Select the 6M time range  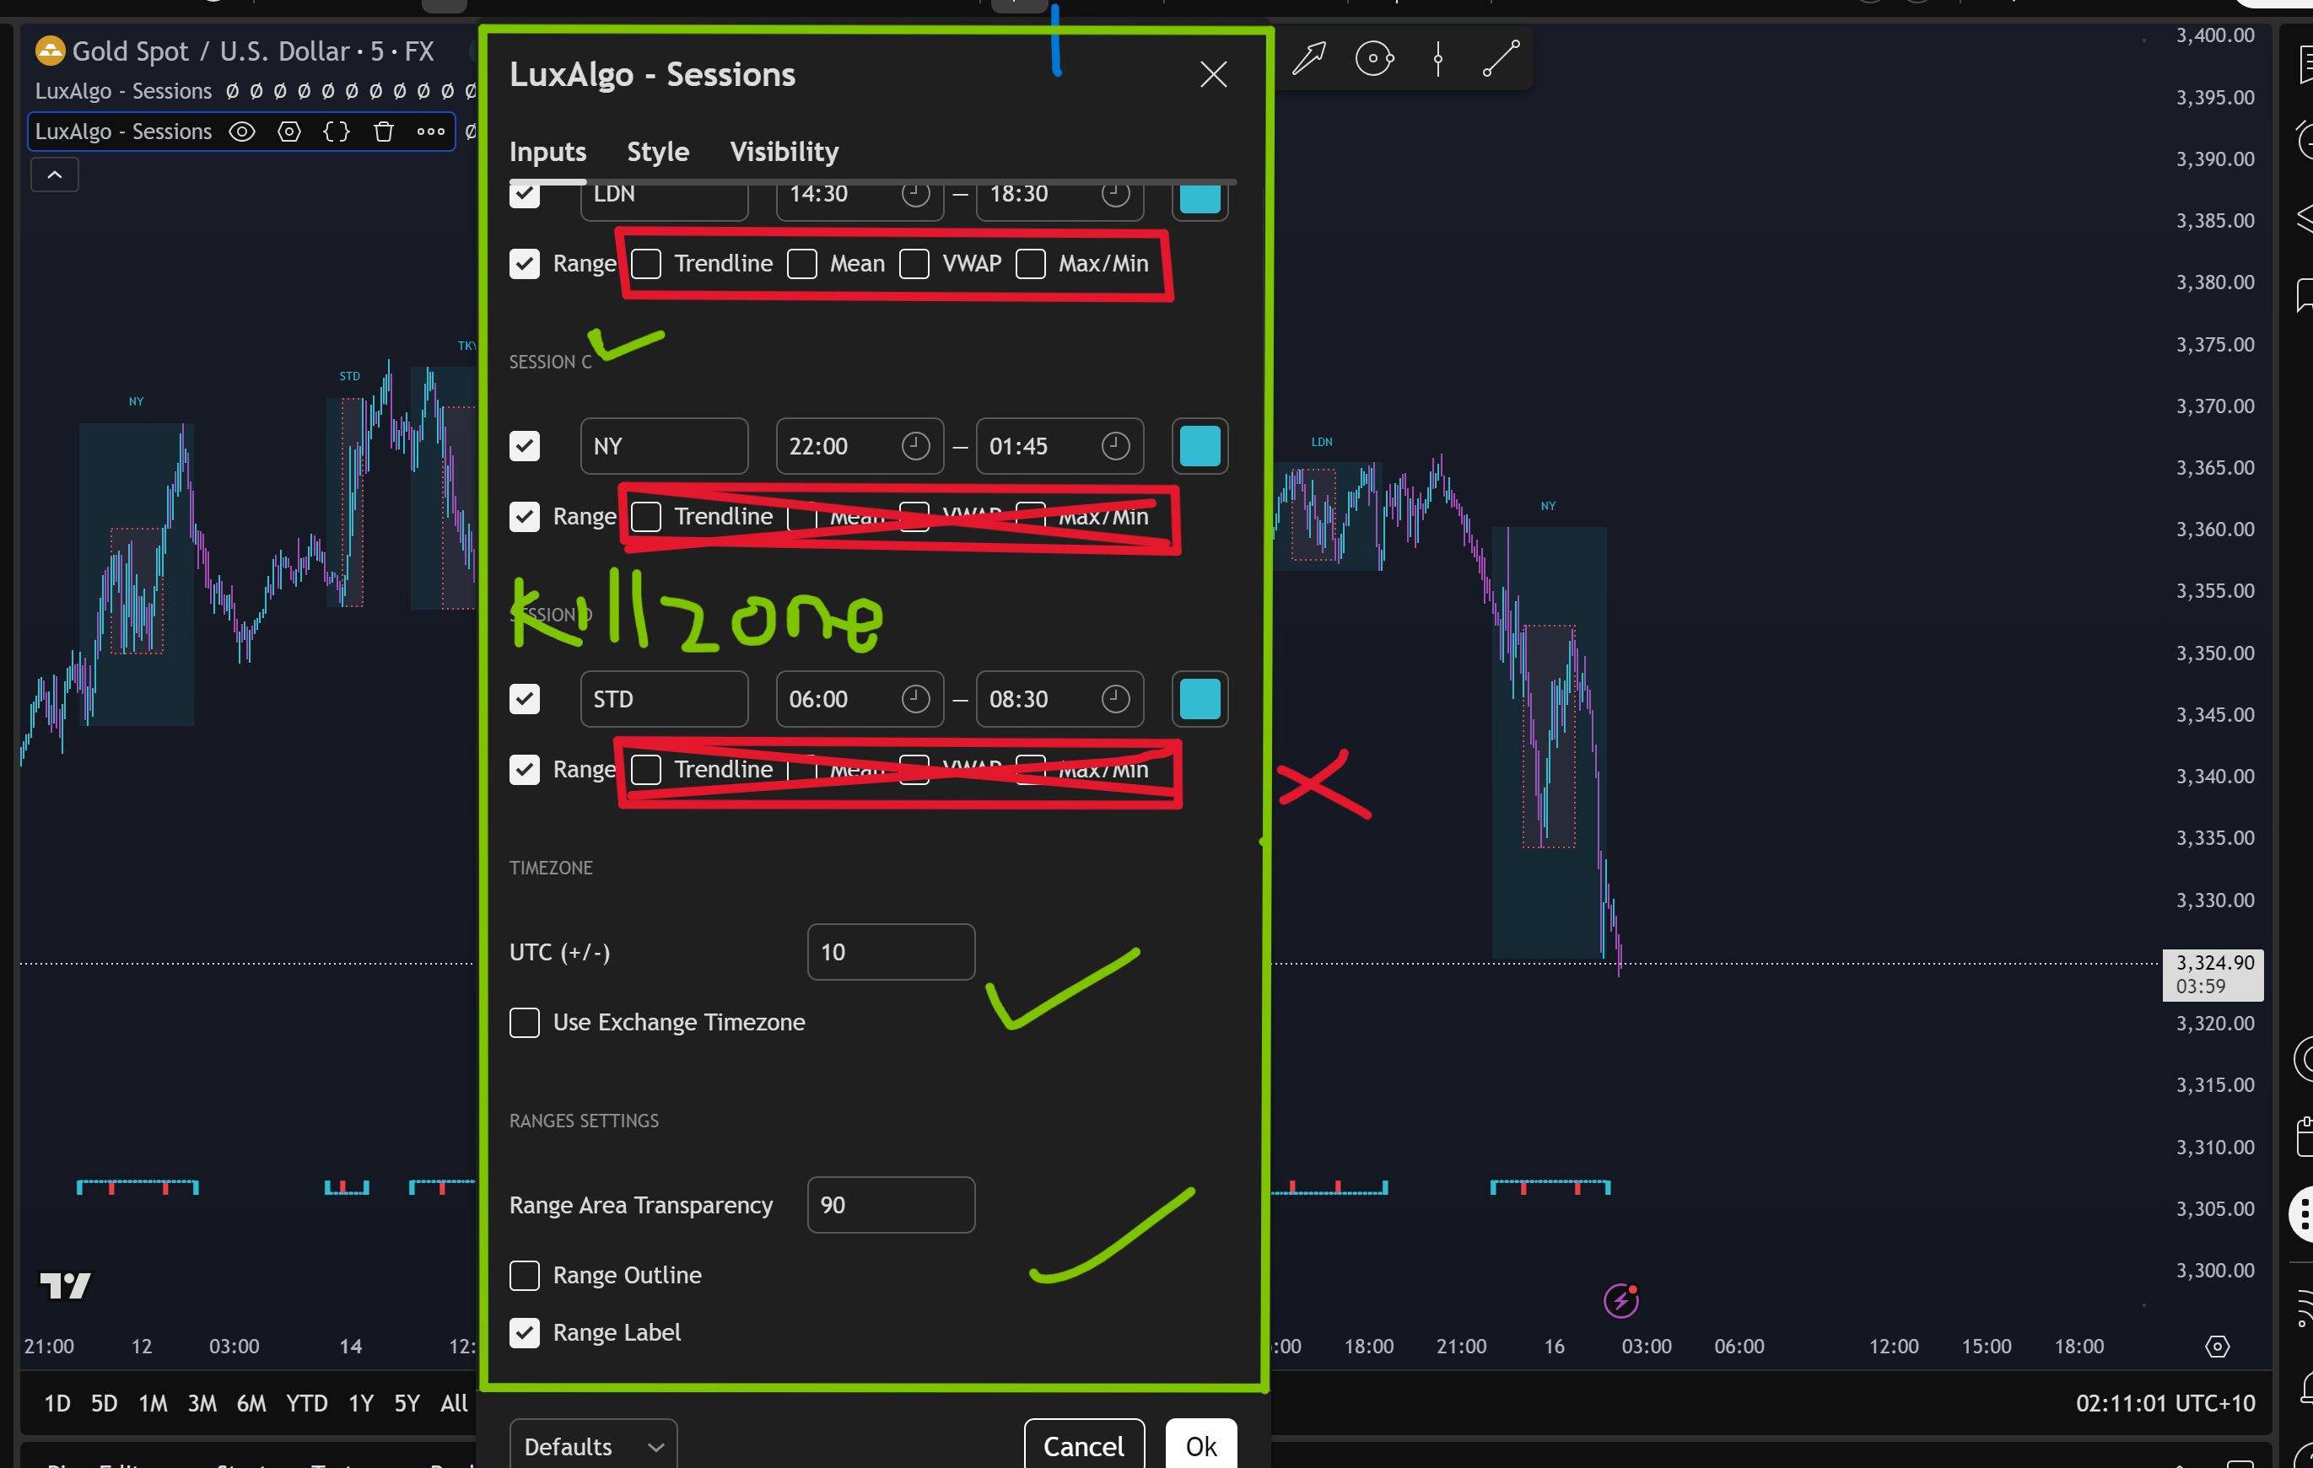click(x=251, y=1404)
